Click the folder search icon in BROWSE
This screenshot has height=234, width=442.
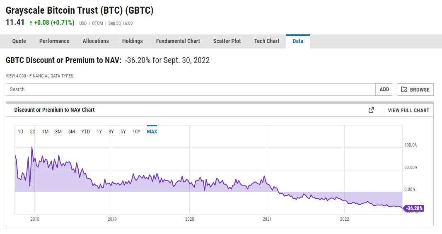click(404, 89)
